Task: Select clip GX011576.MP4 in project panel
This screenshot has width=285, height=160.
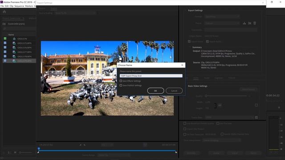Action: 24,48
